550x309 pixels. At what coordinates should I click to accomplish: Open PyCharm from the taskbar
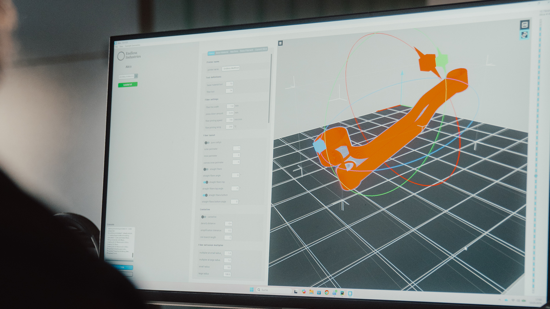tap(342, 293)
